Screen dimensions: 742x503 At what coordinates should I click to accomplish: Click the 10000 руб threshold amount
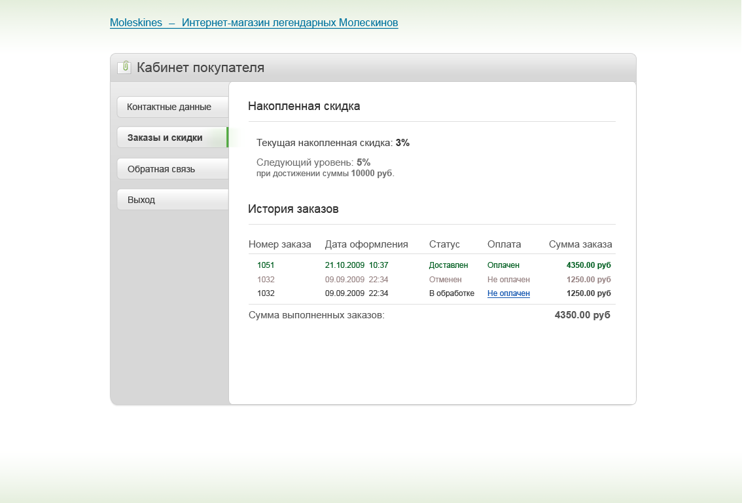372,174
